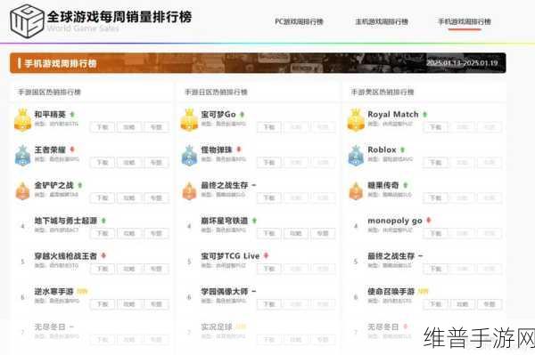The width and height of the screenshot is (535, 355).
Task: Click the 专题 button for 地下城与勇士起源
Action: 156,233
